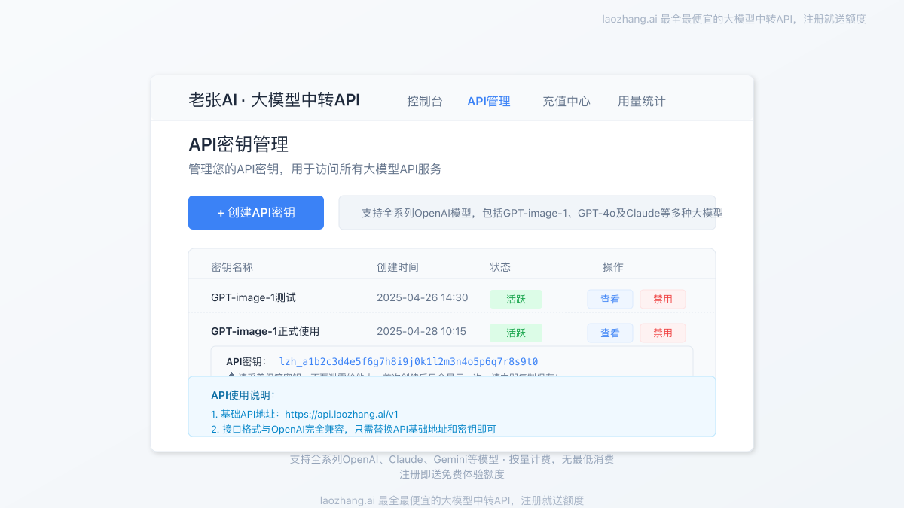Viewport: 904px width, 508px height.
Task: Click the 活跃 badge for GPT-image-1正式使用
Action: (516, 333)
